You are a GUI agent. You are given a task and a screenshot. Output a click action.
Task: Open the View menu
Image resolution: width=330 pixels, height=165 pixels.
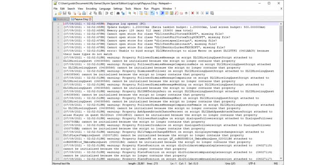(81, 9)
